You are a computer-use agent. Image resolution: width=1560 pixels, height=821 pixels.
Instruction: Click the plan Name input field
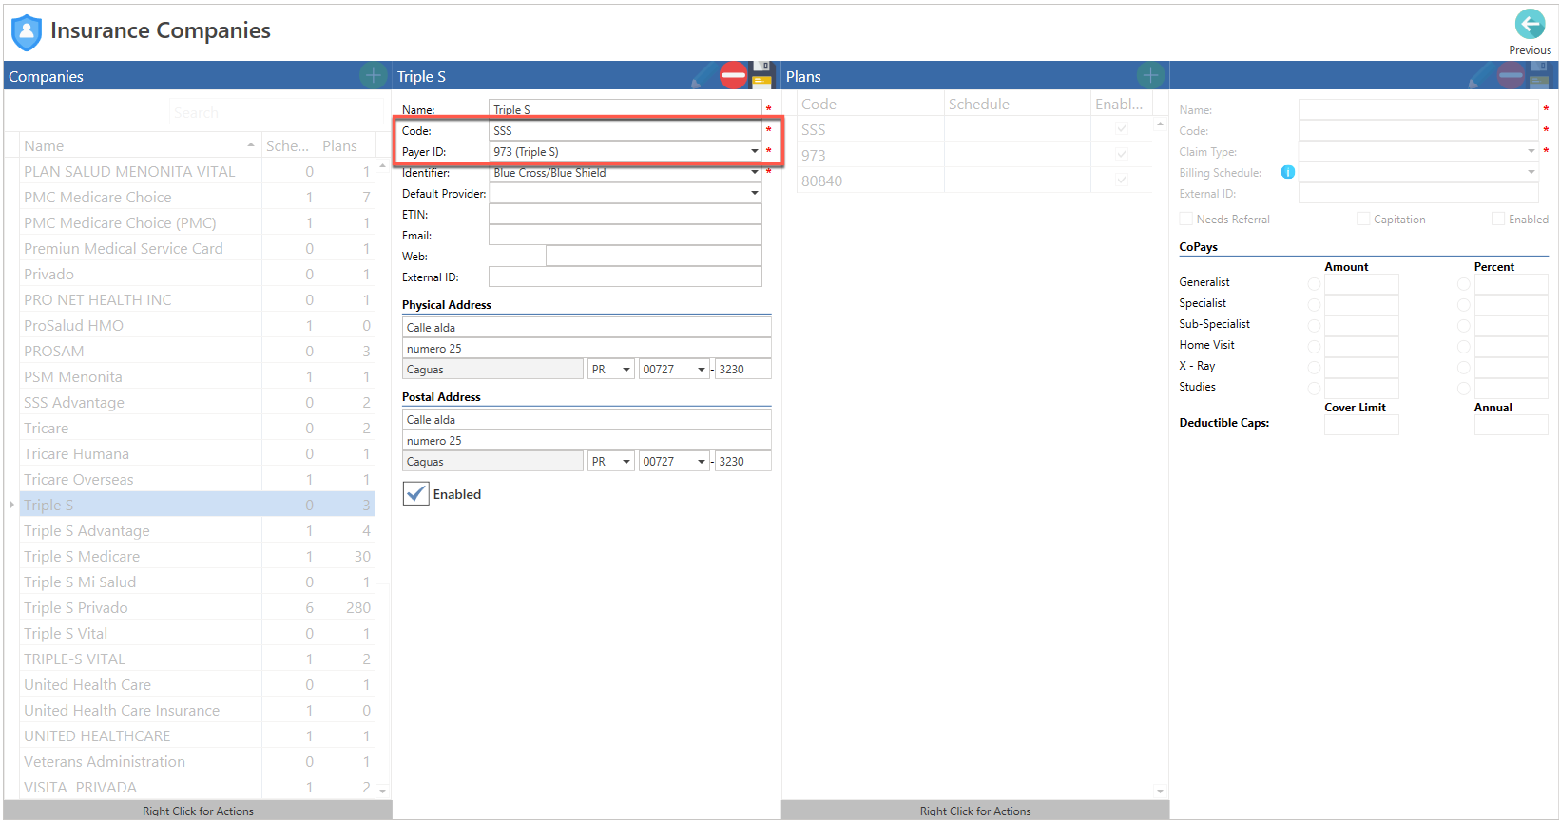pyautogui.click(x=1418, y=109)
